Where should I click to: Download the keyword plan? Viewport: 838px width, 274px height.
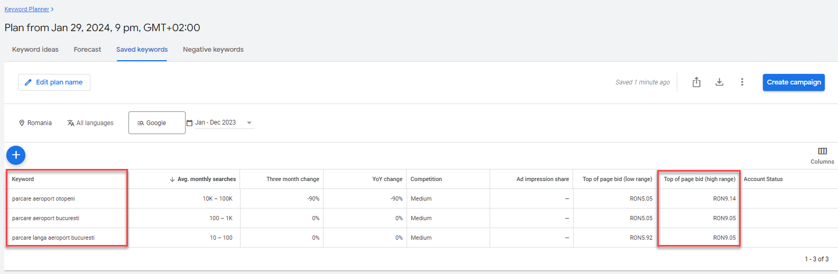[719, 82]
